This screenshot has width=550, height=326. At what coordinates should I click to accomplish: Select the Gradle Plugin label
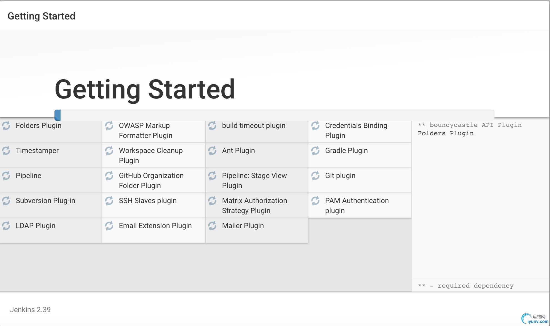coord(347,151)
